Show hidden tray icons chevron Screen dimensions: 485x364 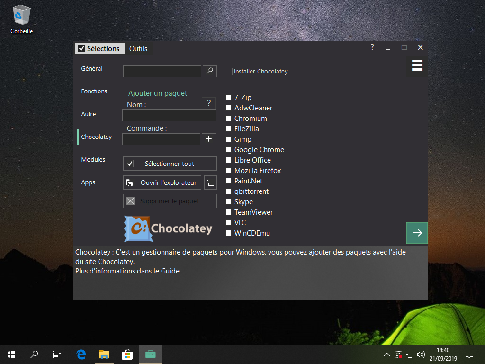point(386,355)
